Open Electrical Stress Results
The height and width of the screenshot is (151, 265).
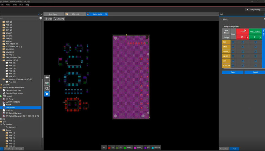coord(14,93)
